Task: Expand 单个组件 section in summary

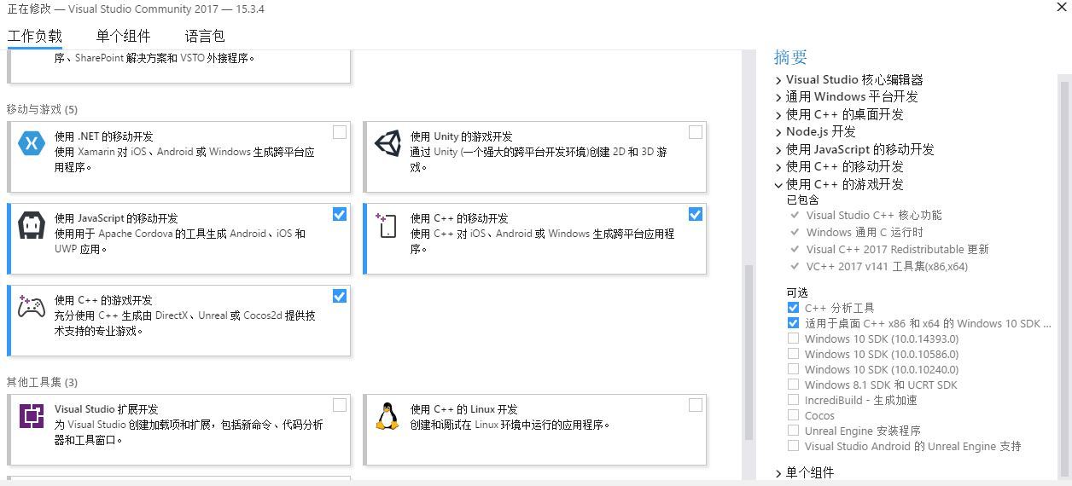Action: pyautogui.click(x=778, y=473)
